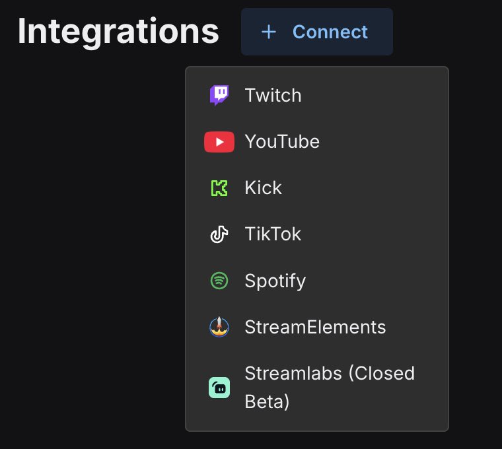Select Twitch from the integrations menu
The image size is (502, 449).
pos(317,95)
